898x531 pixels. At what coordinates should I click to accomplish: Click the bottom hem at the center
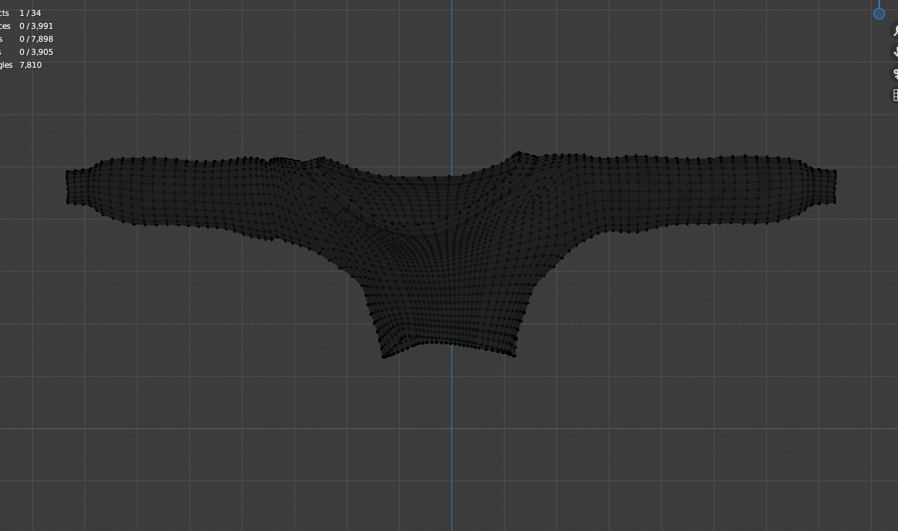452,344
